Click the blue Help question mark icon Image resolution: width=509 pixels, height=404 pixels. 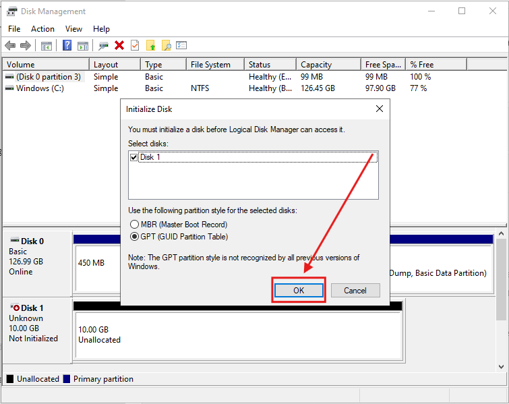(x=67, y=45)
